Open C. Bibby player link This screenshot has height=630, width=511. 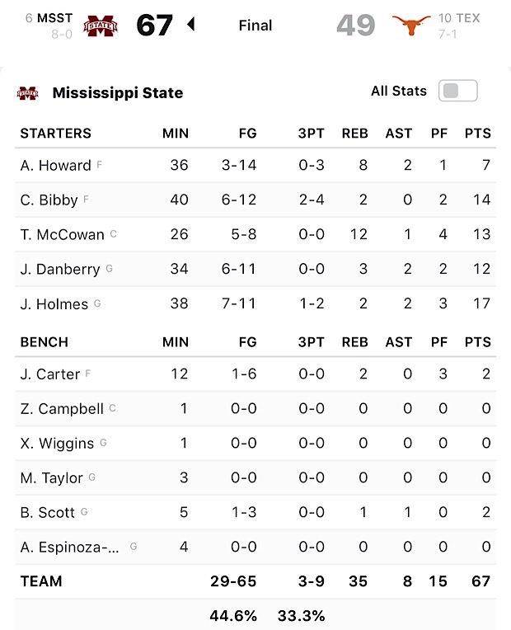pos(49,200)
